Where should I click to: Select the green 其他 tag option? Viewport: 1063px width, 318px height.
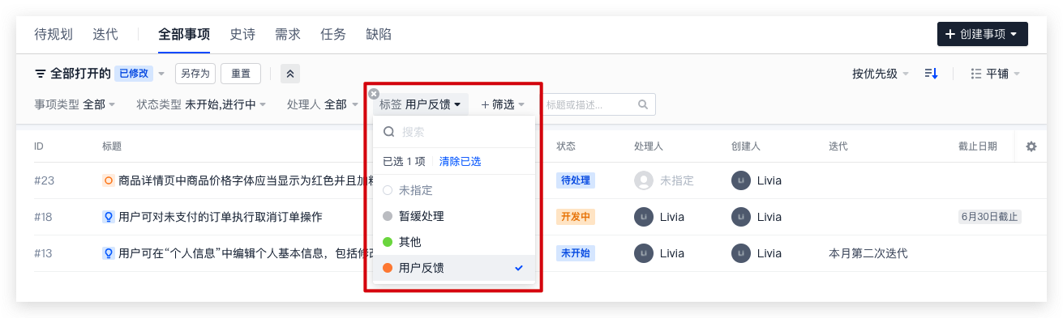point(454,242)
